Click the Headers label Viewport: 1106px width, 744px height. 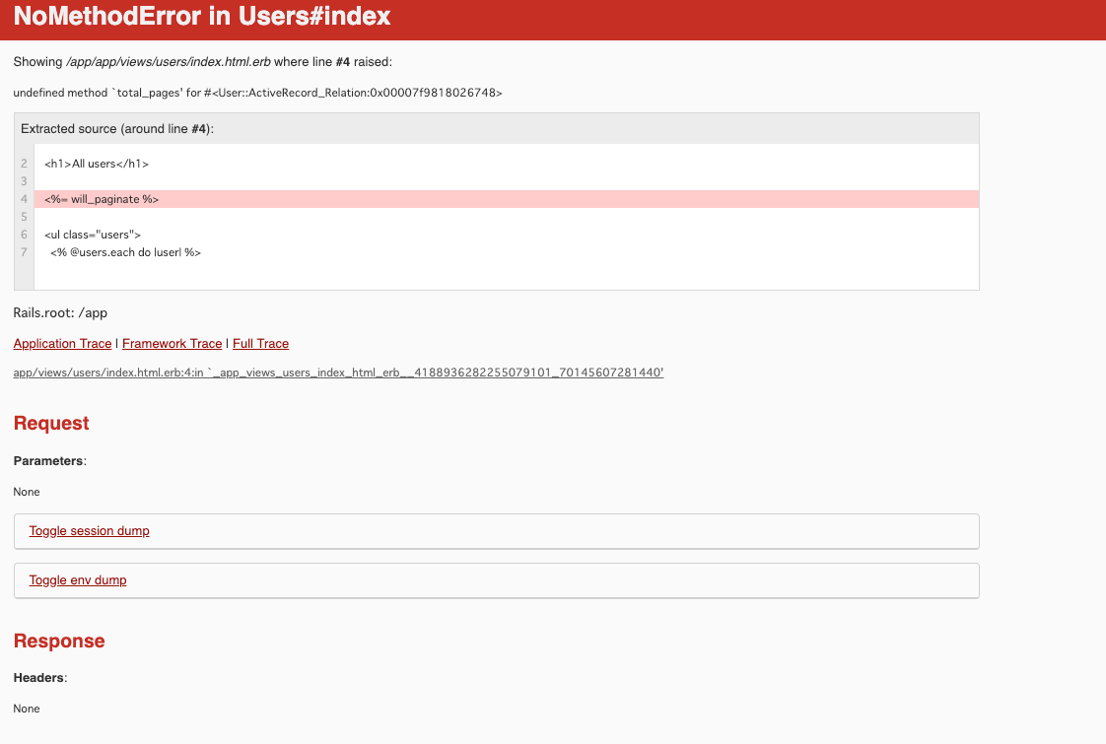[x=40, y=678]
